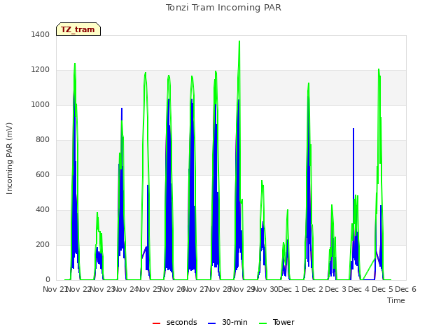Click the 1000 y-axis tick label
This screenshot has height=336, width=448.
point(41,104)
